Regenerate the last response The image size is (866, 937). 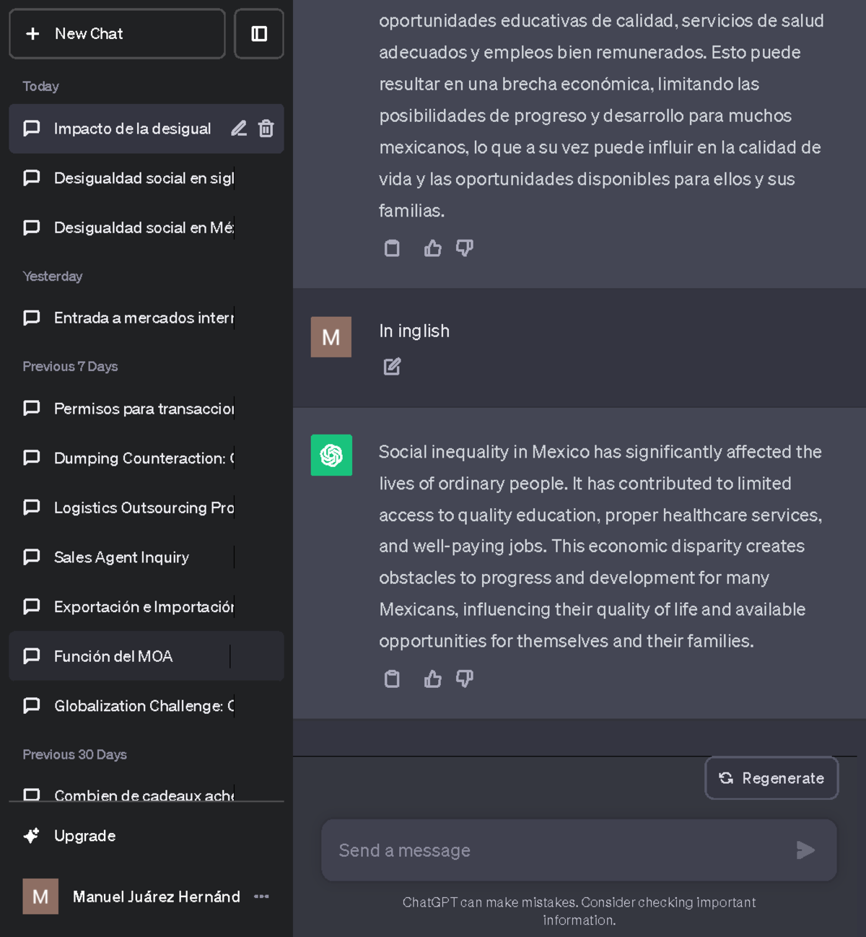pos(771,777)
